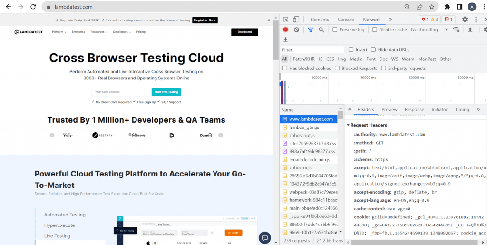Enable the Preserve log checkbox
This screenshot has height=245, width=487.
[x=335, y=29]
